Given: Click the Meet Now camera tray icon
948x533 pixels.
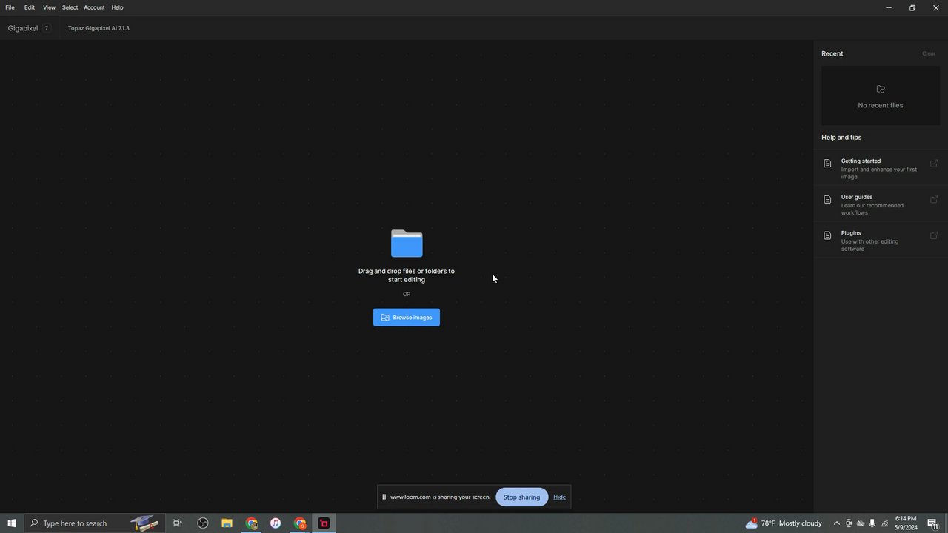Looking at the screenshot, I should [x=849, y=523].
